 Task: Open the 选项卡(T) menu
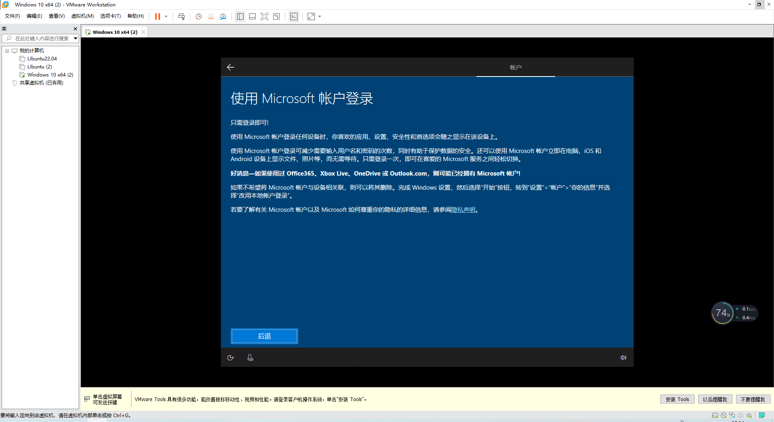click(x=110, y=16)
